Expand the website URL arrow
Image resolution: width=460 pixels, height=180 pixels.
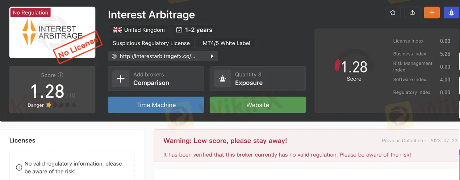coord(212,56)
